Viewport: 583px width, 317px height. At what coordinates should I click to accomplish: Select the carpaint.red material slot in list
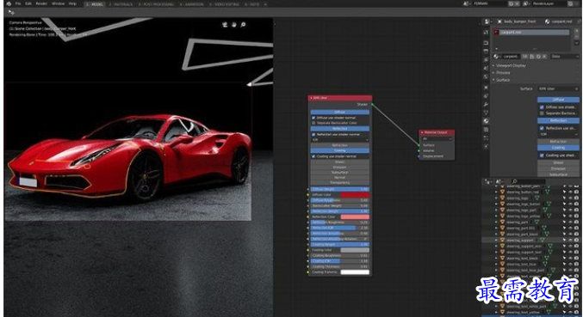pos(531,33)
